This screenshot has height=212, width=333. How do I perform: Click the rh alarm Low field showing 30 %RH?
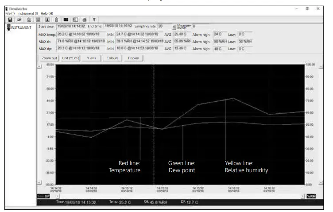coord(245,41)
